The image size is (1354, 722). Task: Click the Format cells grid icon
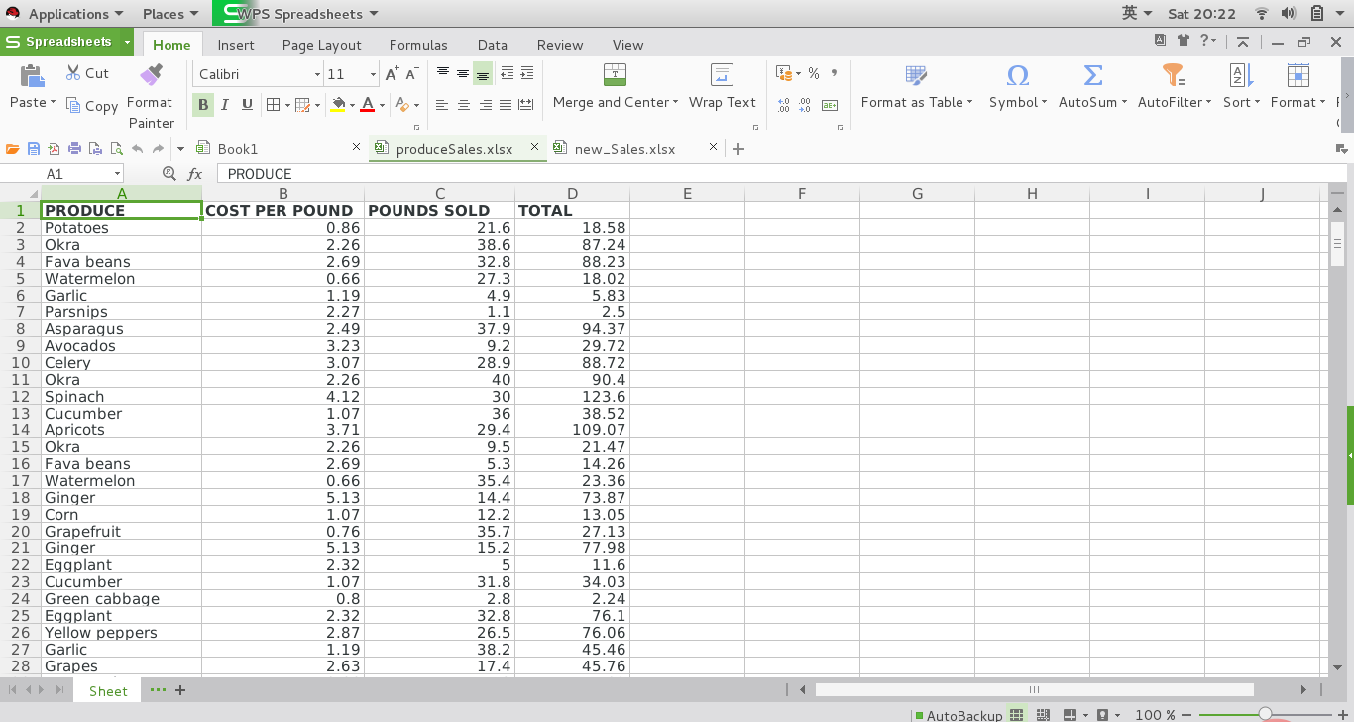point(1298,75)
